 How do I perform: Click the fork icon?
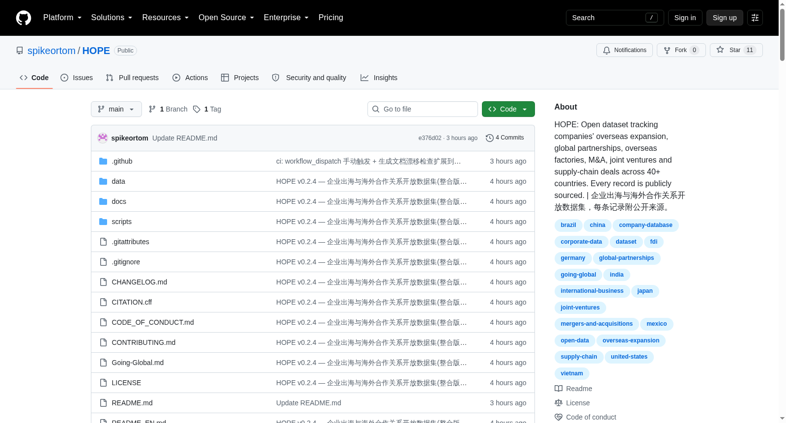click(x=667, y=50)
